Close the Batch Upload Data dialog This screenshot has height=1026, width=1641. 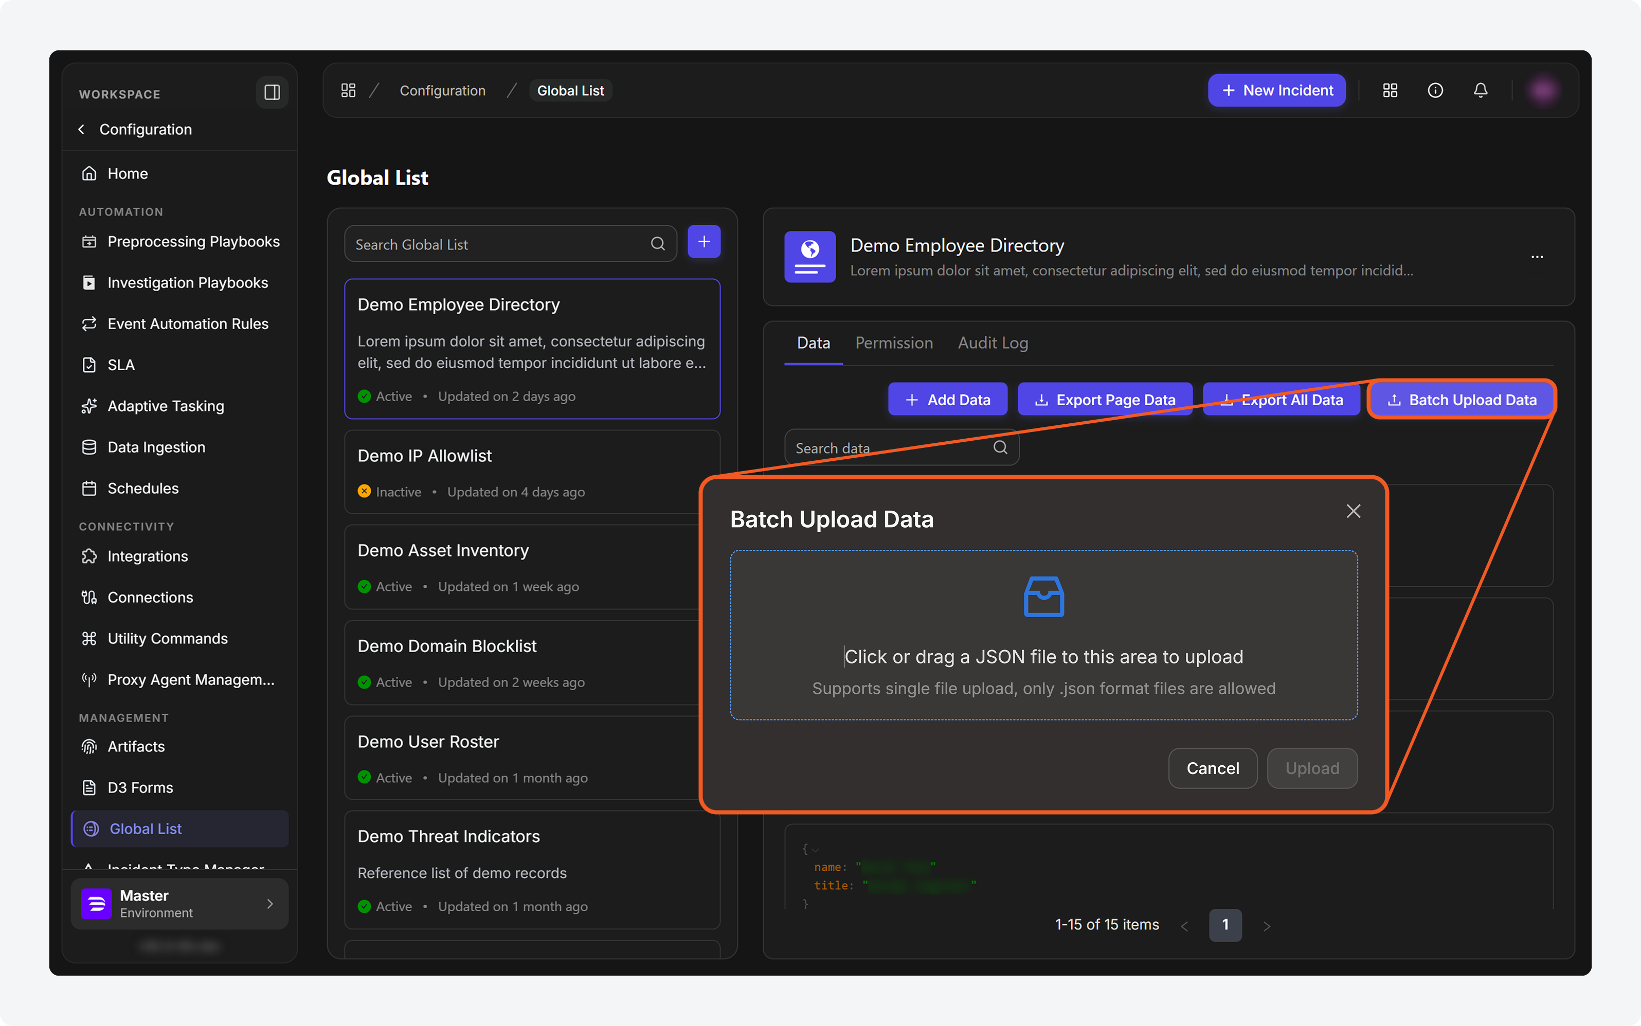point(1353,511)
